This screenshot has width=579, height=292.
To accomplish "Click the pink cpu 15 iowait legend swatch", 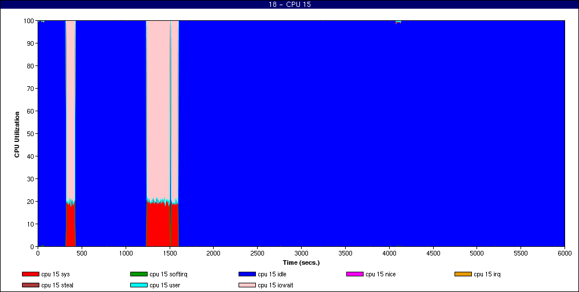I will point(247,286).
